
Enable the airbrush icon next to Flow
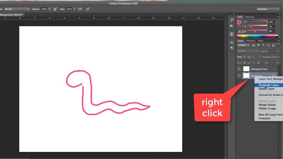(x=80, y=9)
